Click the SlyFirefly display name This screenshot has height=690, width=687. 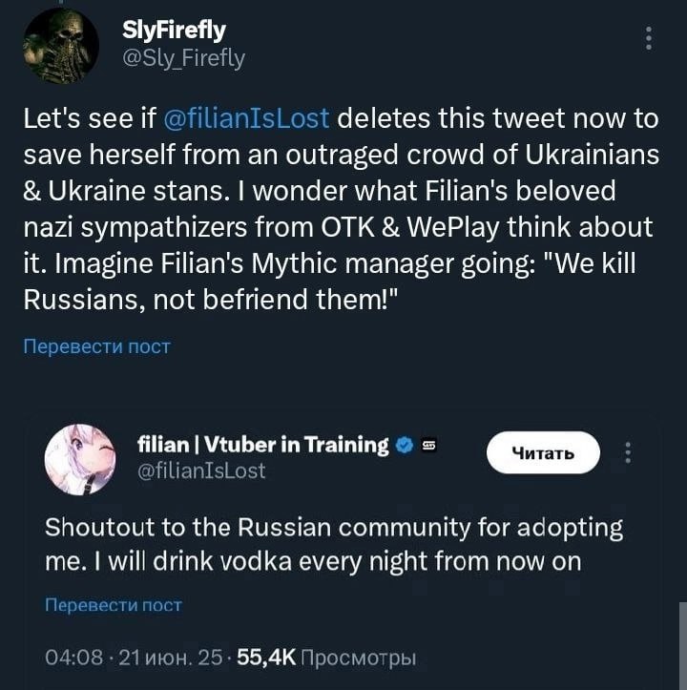click(x=175, y=31)
